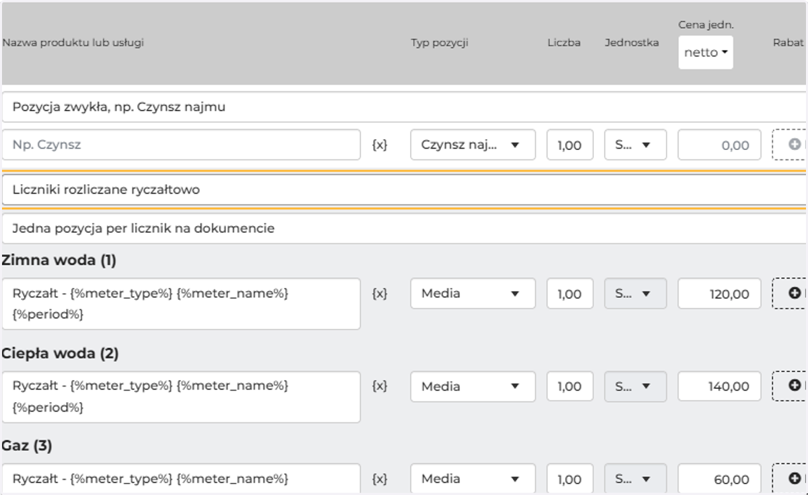The height and width of the screenshot is (495, 808).
Task: Add discount plus icon for Ciepła woda
Action: click(x=795, y=386)
